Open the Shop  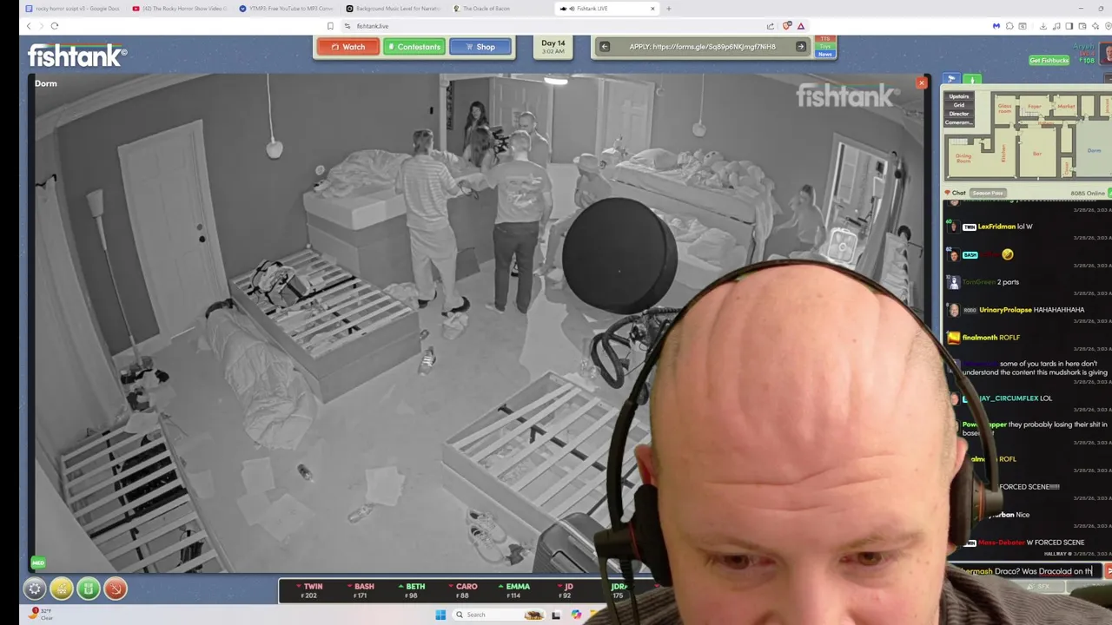click(480, 47)
